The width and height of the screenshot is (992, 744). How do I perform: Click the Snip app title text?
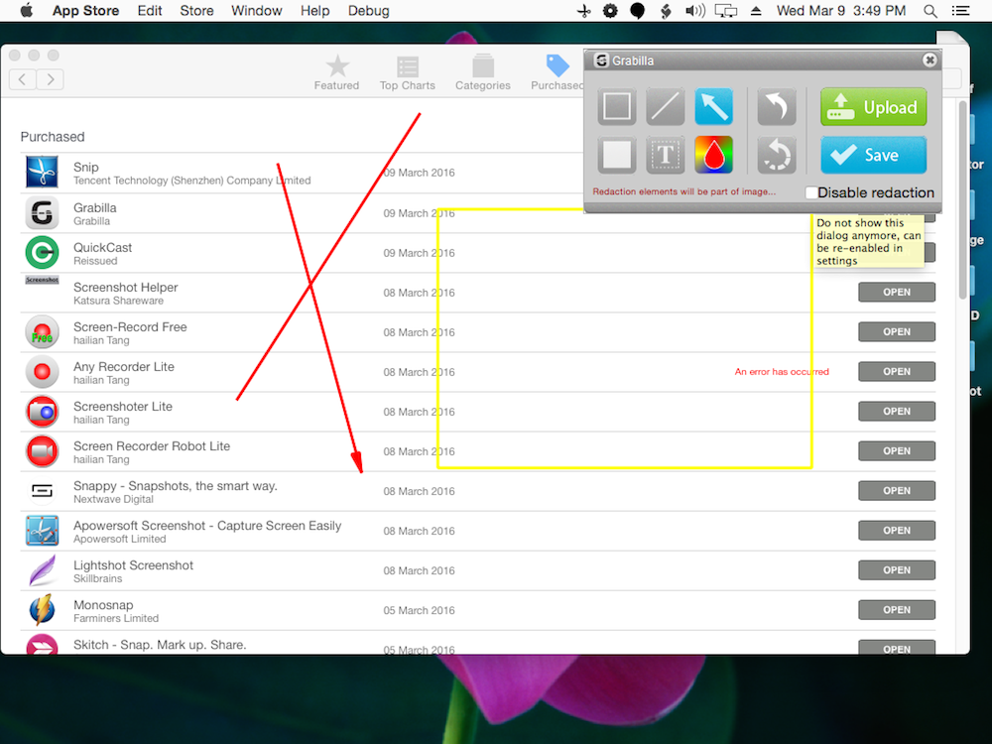(x=86, y=167)
